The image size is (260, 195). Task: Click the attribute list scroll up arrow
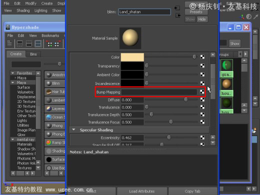pyautogui.click(x=212, y=54)
